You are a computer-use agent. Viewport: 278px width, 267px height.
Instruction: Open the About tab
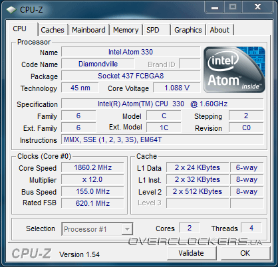(x=219, y=30)
